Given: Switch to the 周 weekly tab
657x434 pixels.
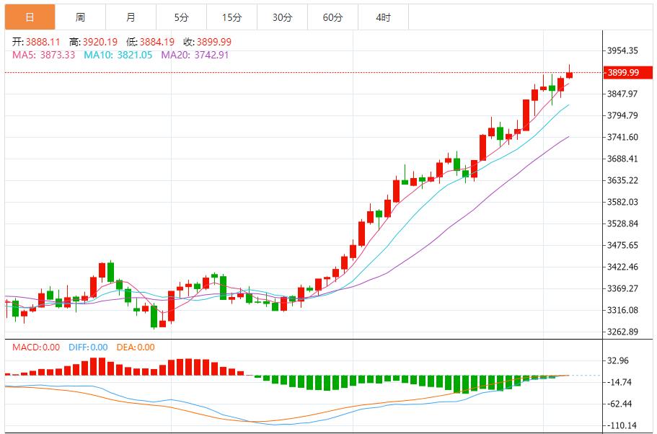Looking at the screenshot, I should click(x=80, y=17).
